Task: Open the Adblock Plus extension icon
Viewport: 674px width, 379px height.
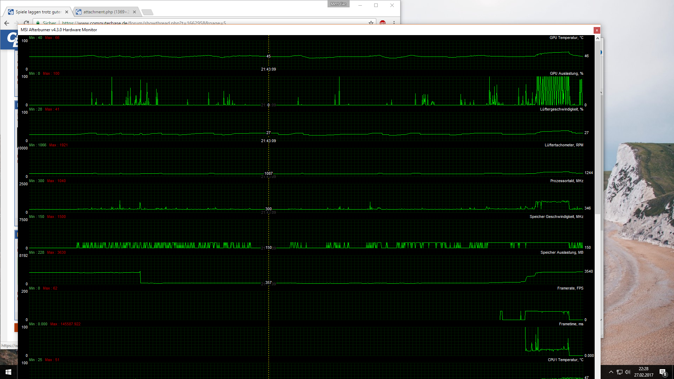Action: click(x=383, y=23)
